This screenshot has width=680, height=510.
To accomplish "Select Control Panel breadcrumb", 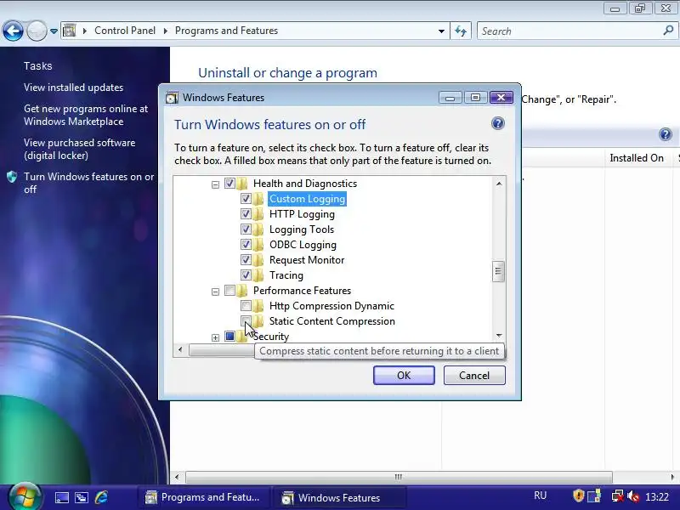I will point(125,31).
